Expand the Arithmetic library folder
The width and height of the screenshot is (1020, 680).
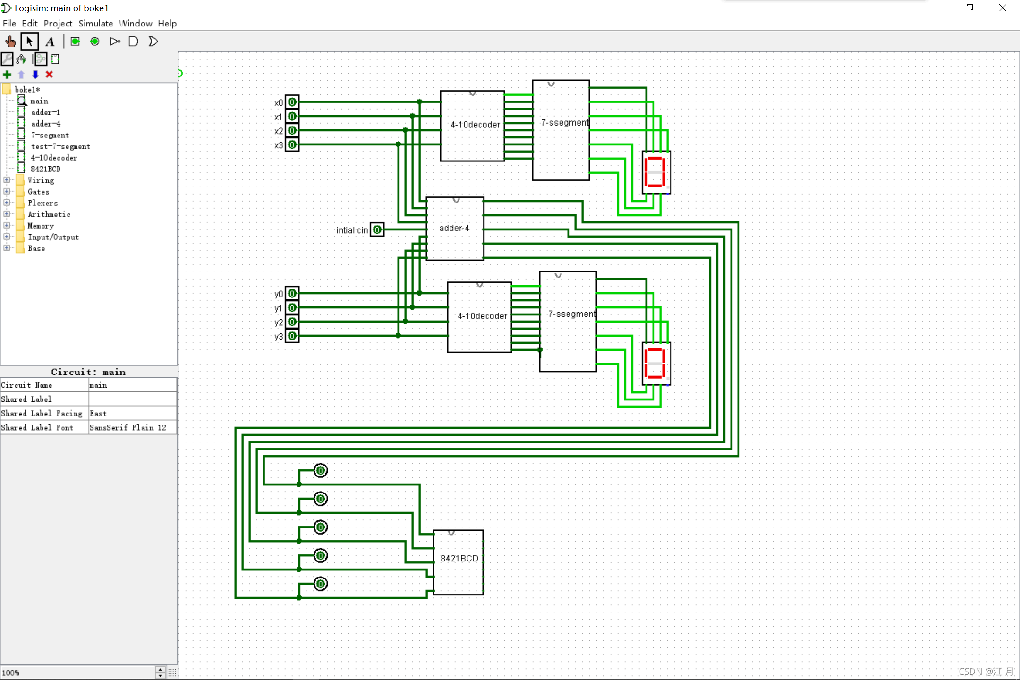(7, 214)
